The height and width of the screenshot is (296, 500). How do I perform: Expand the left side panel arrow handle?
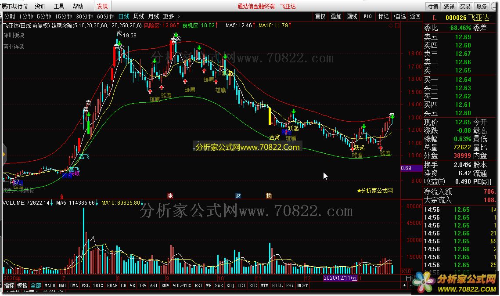pyautogui.click(x=4, y=155)
